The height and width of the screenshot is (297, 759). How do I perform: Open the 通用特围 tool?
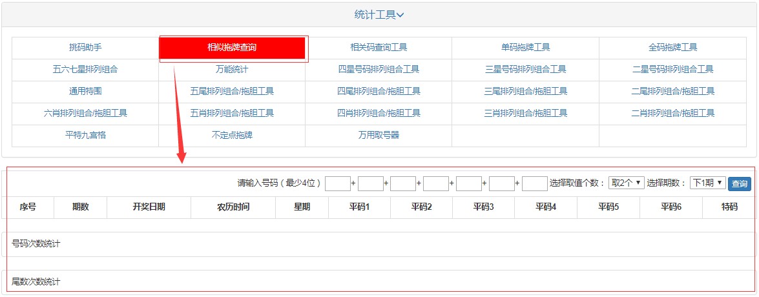pos(85,91)
